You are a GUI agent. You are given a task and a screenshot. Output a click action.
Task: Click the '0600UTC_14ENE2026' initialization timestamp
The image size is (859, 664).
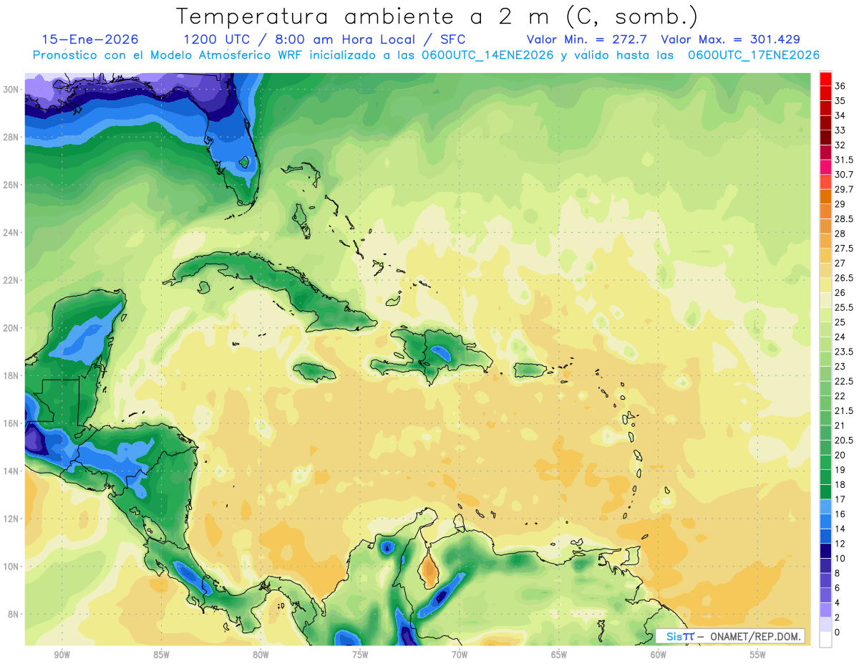click(x=487, y=55)
